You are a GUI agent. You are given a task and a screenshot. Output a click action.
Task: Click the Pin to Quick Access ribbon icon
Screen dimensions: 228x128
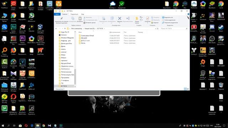point(62,18)
